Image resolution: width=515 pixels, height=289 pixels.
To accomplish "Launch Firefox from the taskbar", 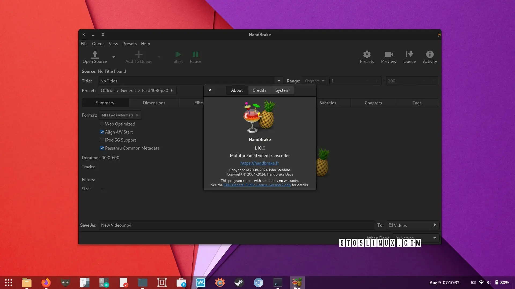I will [46, 283].
